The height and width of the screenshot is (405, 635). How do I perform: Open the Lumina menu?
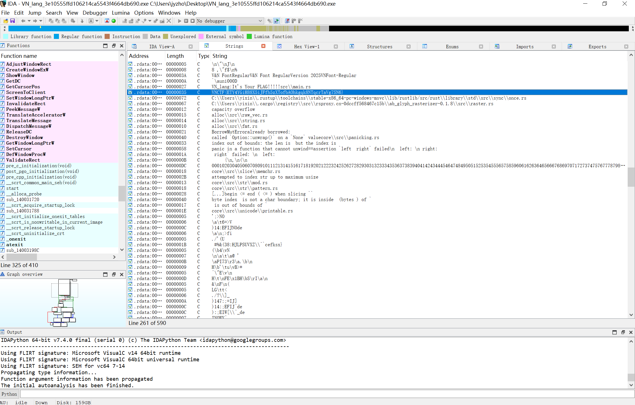[x=121, y=13]
